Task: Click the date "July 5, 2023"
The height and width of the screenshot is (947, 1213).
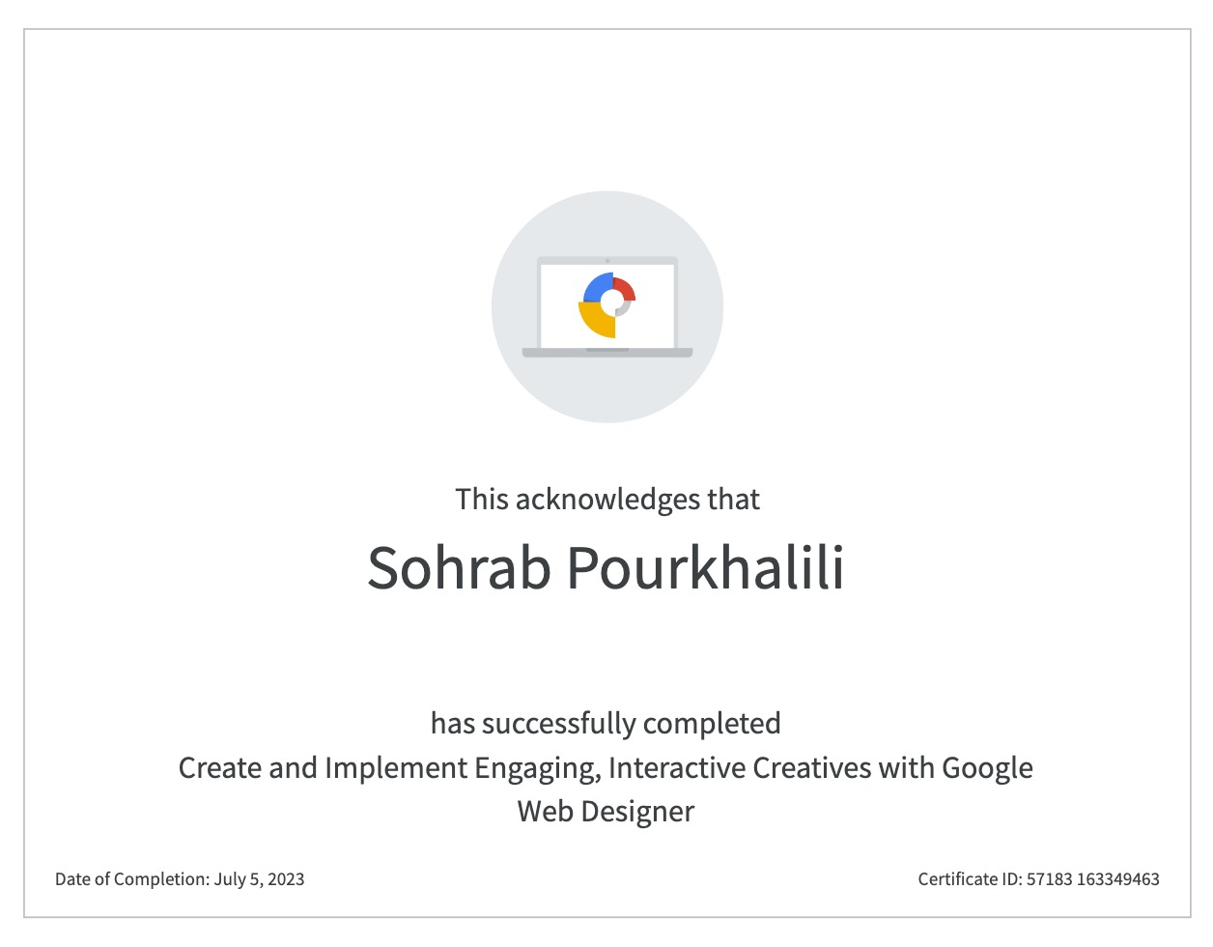Action: pos(259,879)
